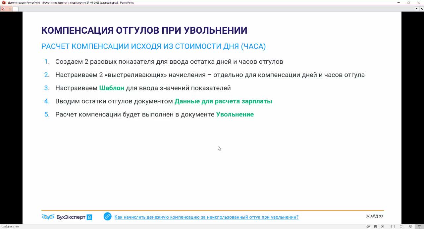Click the green word Шаблон
The width and height of the screenshot is (424, 229).
pos(112,88)
